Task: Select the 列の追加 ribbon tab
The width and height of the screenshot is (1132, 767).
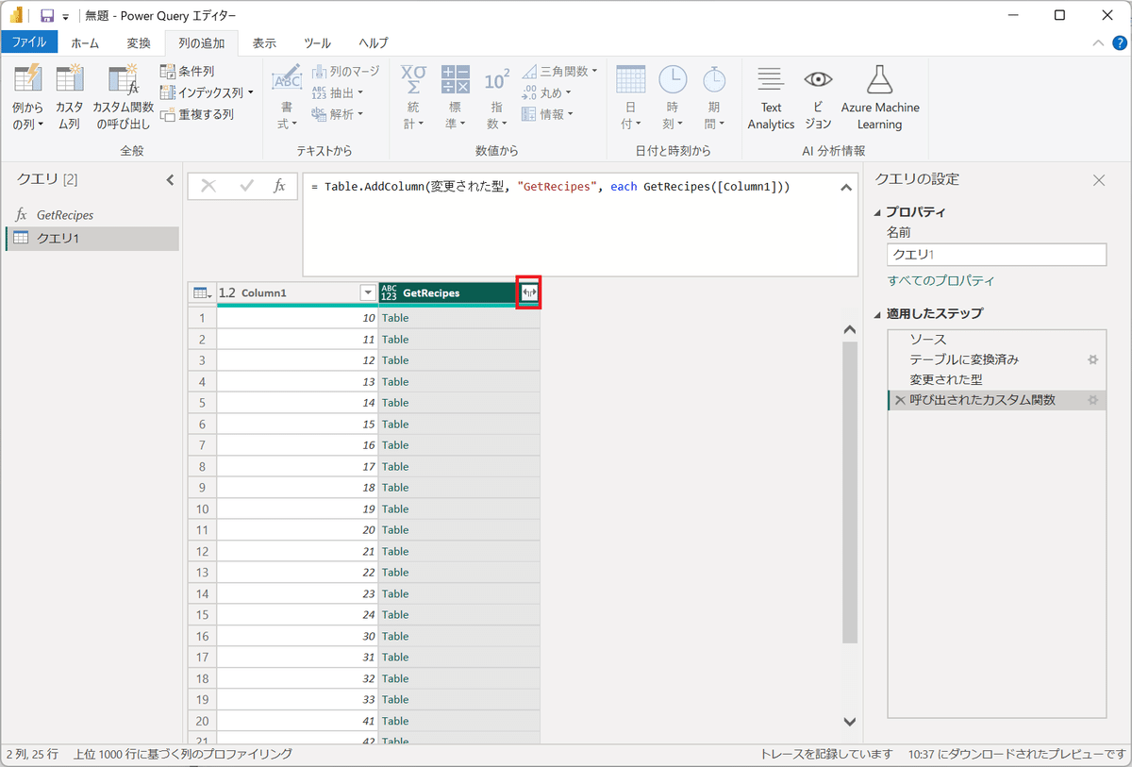Action: point(201,42)
